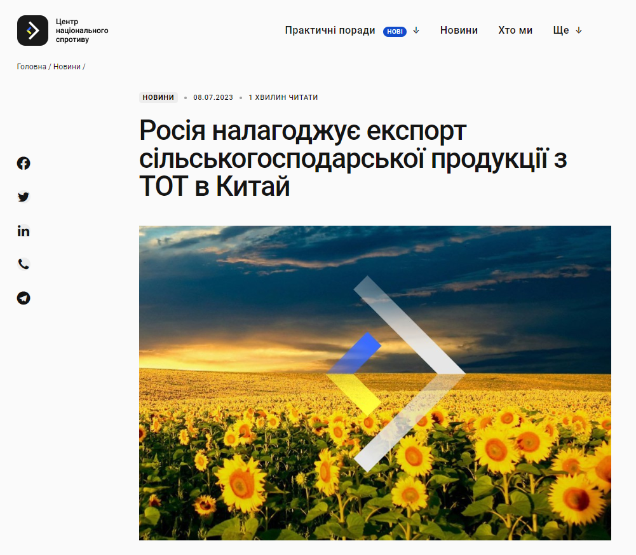Click the blue НОВІ badge

[x=395, y=31]
